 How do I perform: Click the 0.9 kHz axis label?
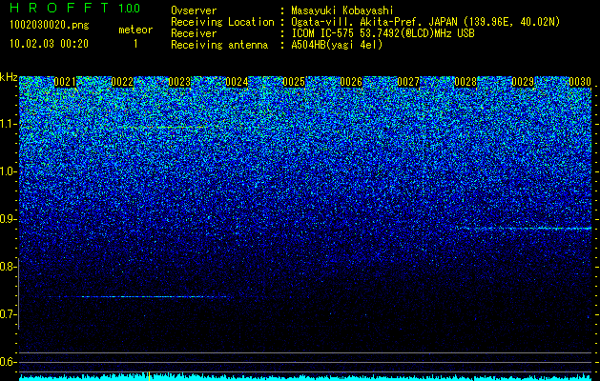click(x=7, y=219)
